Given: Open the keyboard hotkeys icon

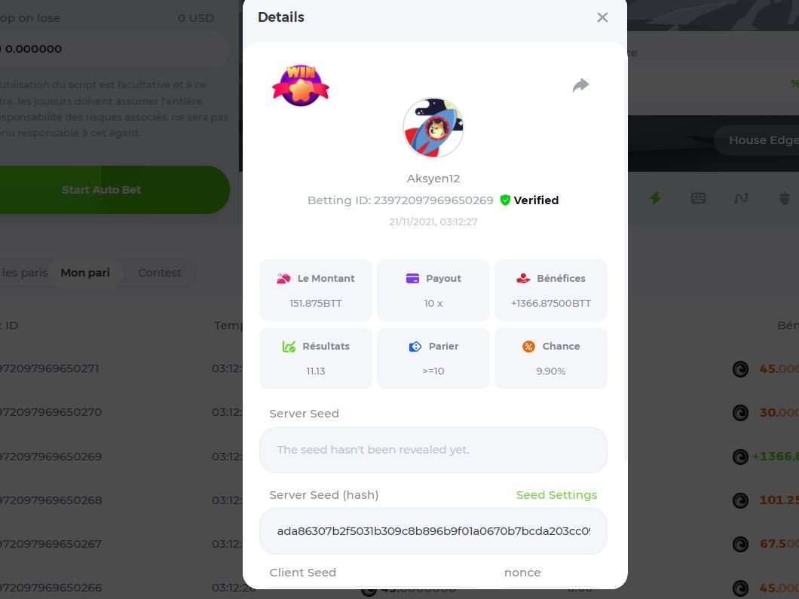Looking at the screenshot, I should 698,198.
